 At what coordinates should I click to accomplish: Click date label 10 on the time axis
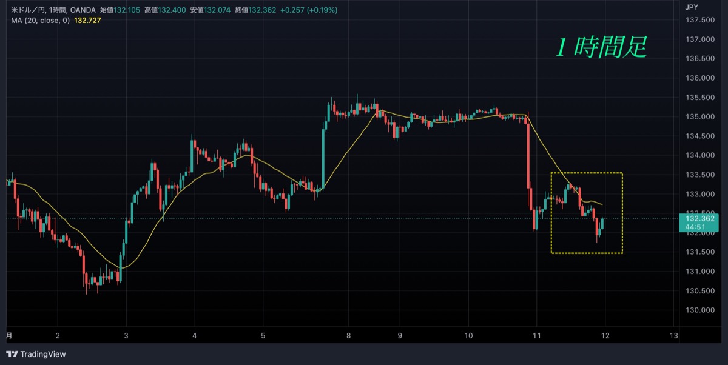(468, 336)
